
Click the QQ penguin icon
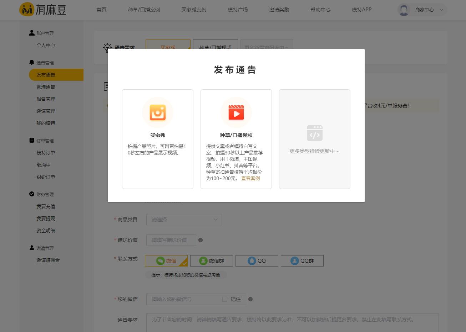[252, 260]
